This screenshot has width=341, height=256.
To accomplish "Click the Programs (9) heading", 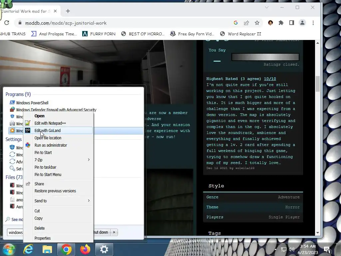I will pos(18,94).
